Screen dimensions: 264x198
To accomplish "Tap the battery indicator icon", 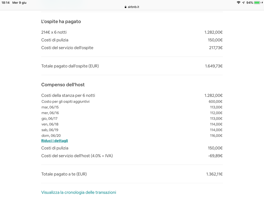I will click(257, 3).
